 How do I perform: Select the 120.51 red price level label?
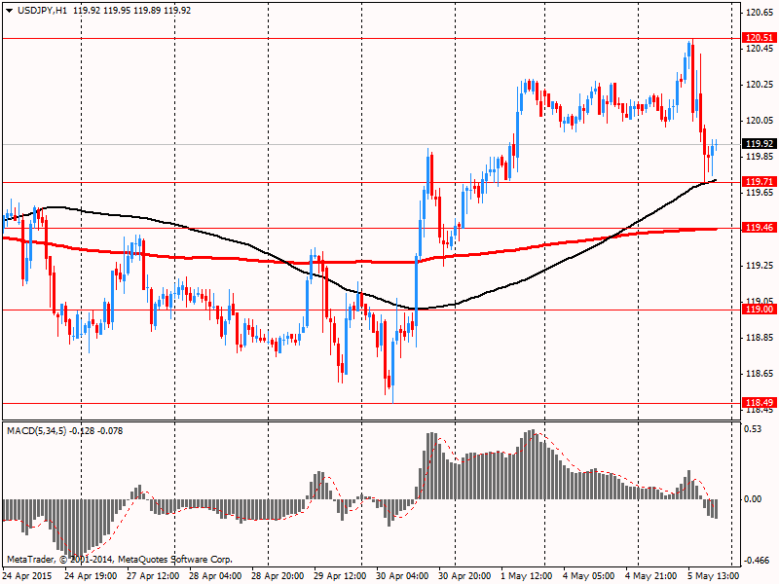tap(760, 38)
